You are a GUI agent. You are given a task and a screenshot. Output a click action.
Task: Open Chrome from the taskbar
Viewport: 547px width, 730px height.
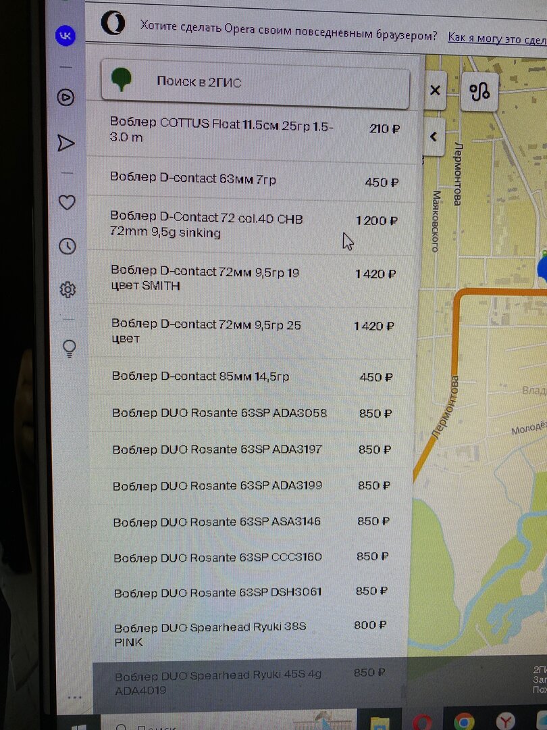[464, 721]
